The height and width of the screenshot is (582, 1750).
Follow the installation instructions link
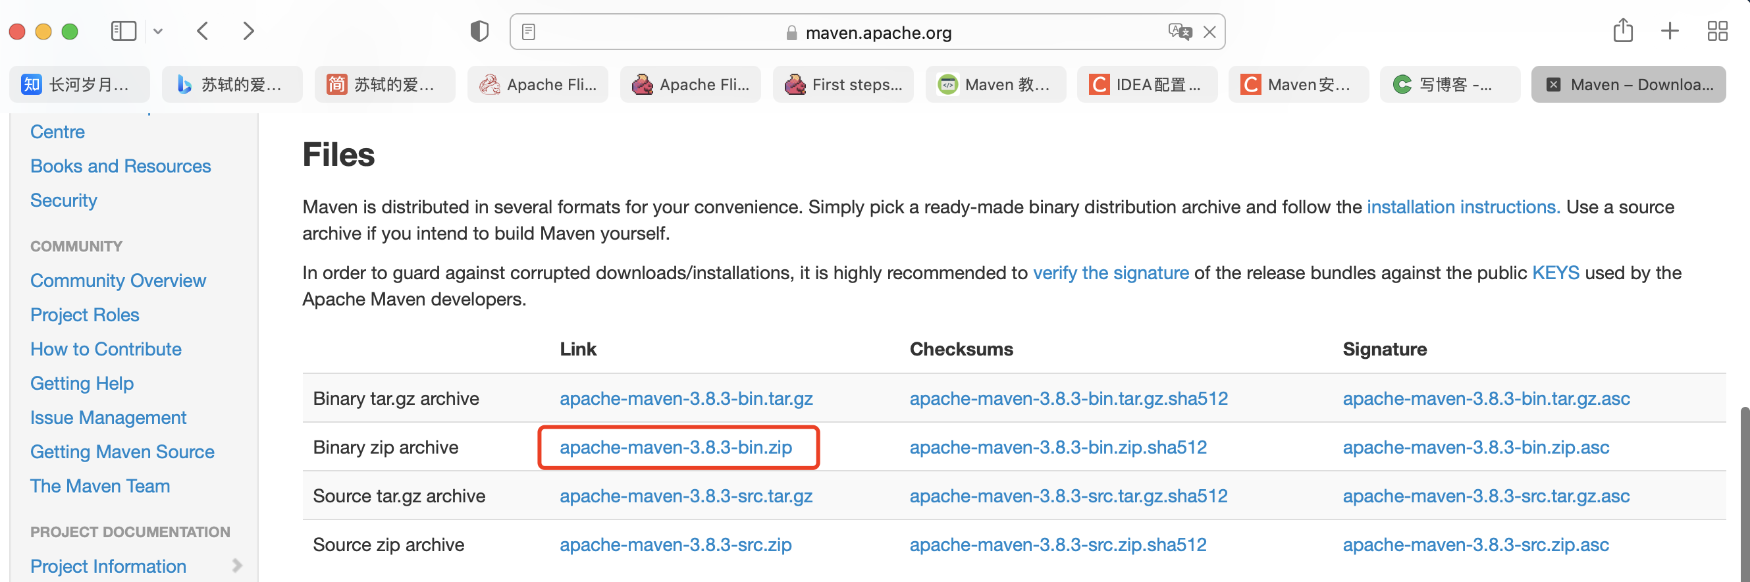(x=1464, y=207)
